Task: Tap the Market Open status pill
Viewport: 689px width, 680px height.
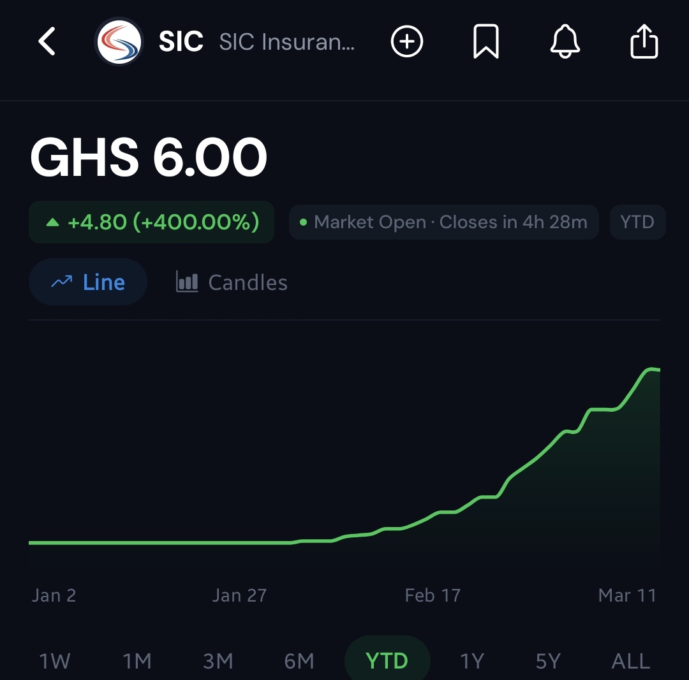Action: pos(444,222)
